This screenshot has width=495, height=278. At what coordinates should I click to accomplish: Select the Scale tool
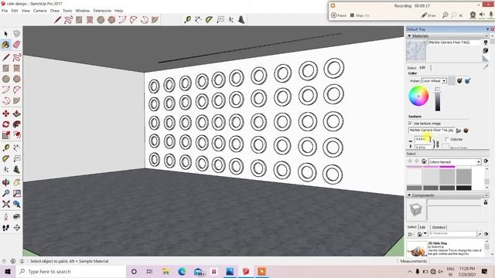(x=5, y=135)
